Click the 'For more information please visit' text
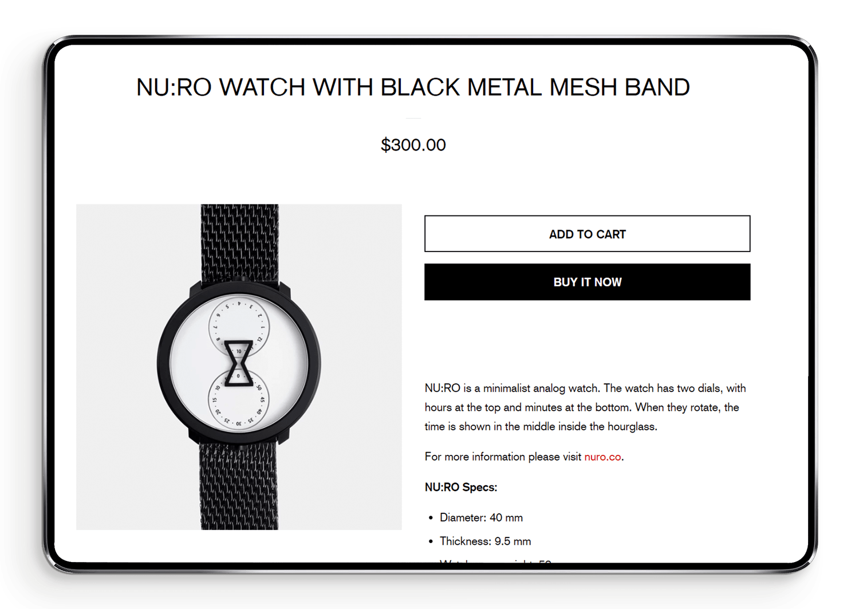The width and height of the screenshot is (859, 609). pos(503,457)
